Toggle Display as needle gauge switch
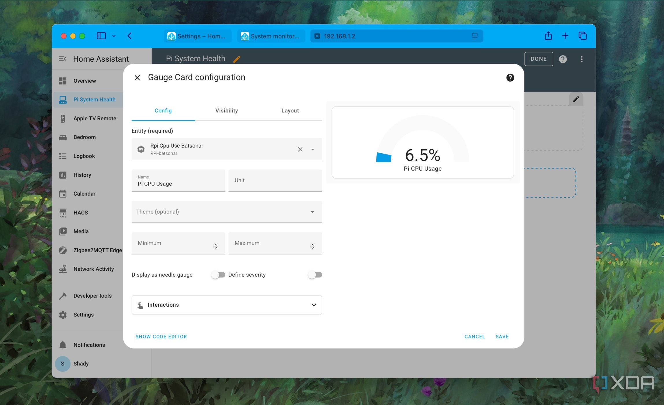This screenshot has height=405, width=664. (x=218, y=275)
